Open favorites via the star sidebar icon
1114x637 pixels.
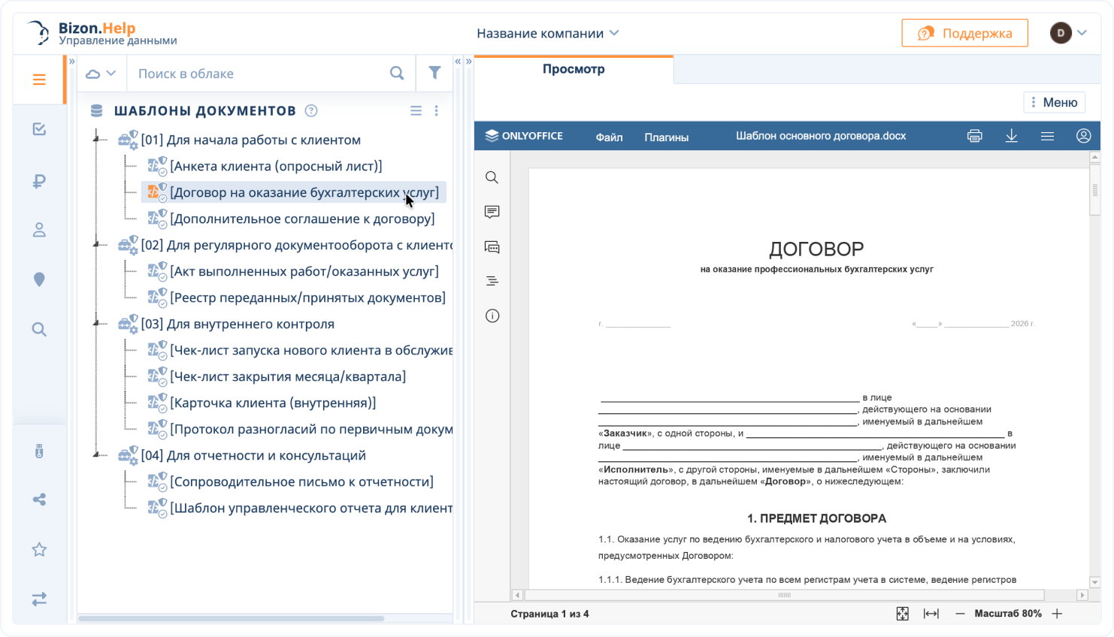pos(38,549)
